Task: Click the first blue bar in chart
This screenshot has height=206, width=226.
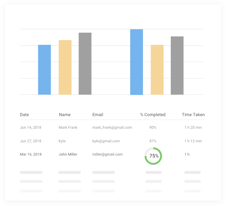Action: [x=45, y=70]
